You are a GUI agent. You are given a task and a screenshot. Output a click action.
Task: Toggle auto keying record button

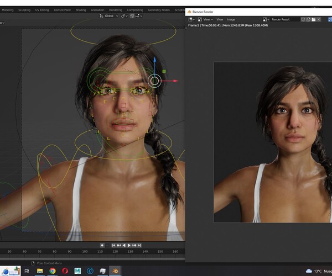point(102,245)
